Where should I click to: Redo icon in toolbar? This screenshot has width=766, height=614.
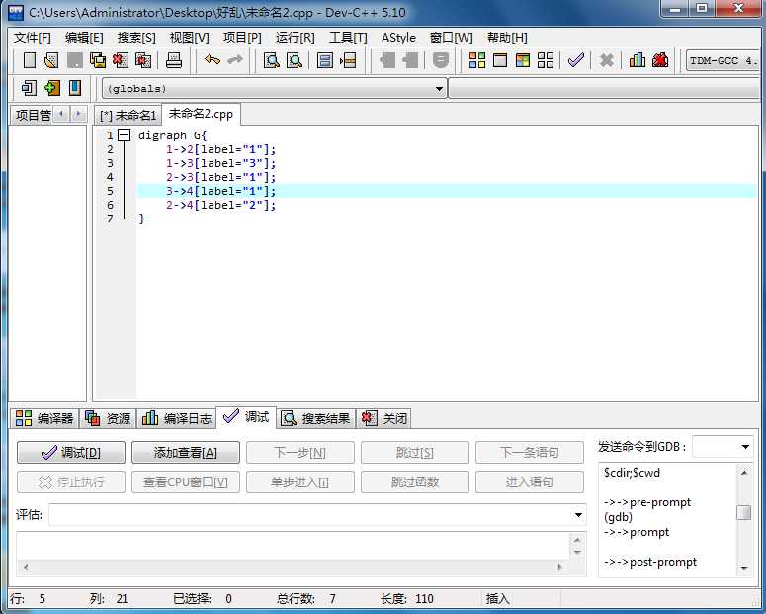click(x=235, y=60)
